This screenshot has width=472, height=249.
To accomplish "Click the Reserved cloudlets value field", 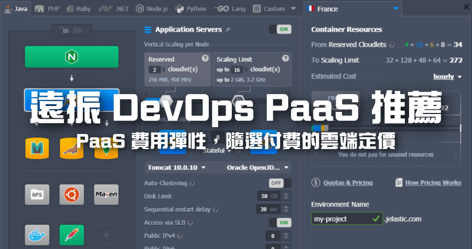I will [155, 70].
